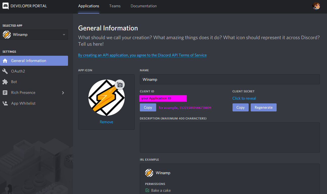This screenshot has height=194, width=327.
Task: Open the Discord API Terms of Service link
Action: 142,55
